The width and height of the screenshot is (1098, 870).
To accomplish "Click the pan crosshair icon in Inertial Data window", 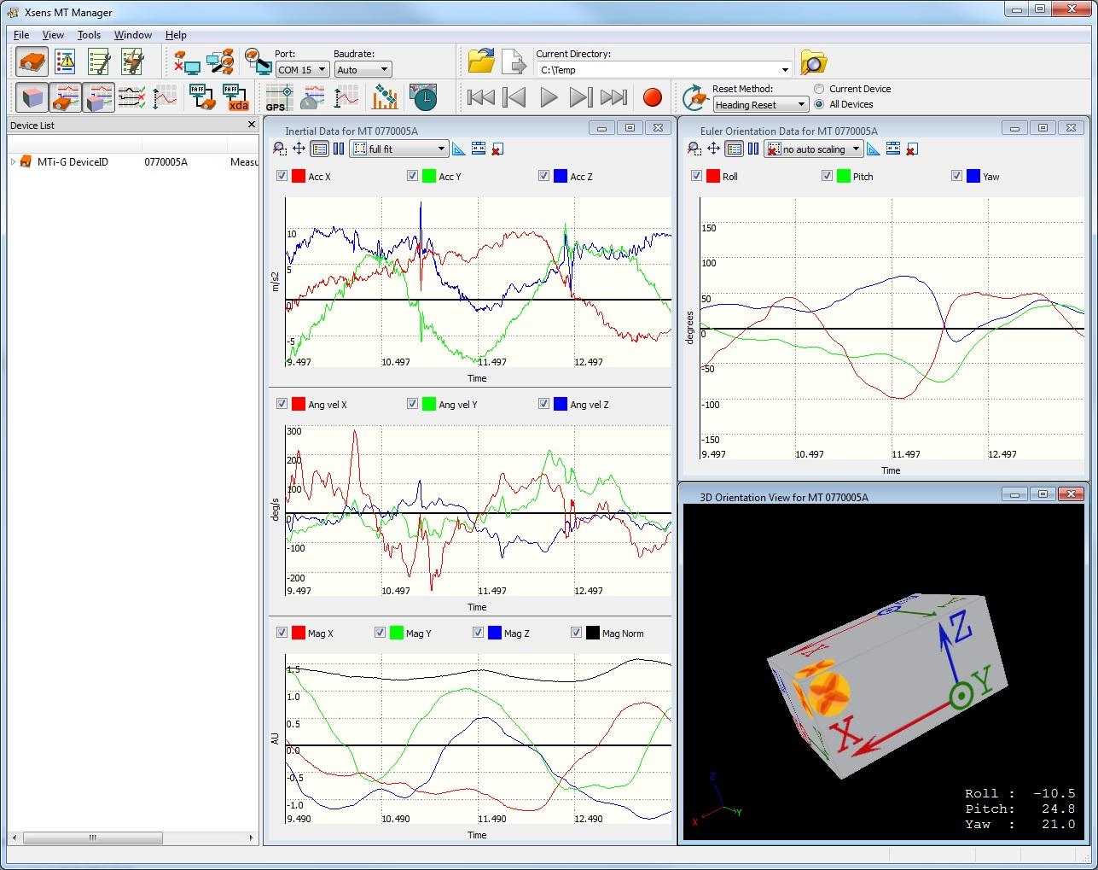I will pyautogui.click(x=299, y=149).
